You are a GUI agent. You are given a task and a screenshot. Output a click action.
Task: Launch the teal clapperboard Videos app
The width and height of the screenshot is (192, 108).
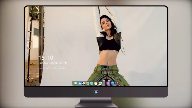coord(92,83)
